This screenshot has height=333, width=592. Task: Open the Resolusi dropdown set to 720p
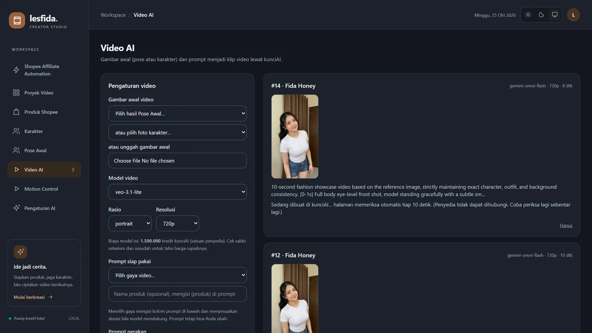(x=178, y=223)
